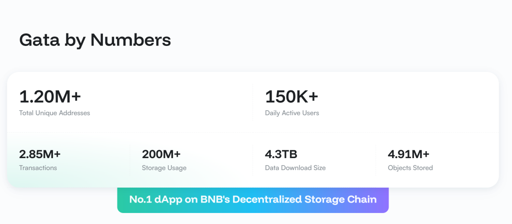This screenshot has height=224, width=512.
Task: Click the No.1 dApp on BNB banner
Action: tap(252, 200)
